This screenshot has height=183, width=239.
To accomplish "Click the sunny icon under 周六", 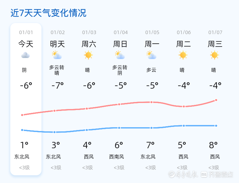I will click(x=88, y=55).
